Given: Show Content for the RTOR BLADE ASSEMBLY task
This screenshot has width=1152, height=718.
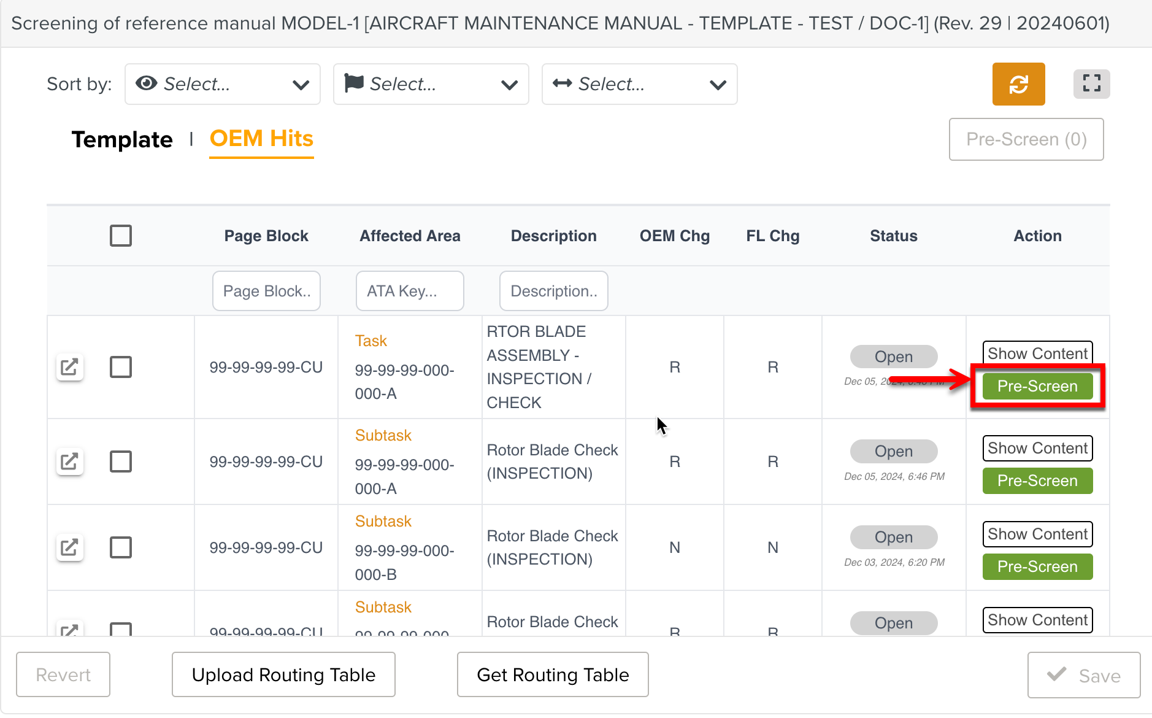Looking at the screenshot, I should click(1037, 353).
